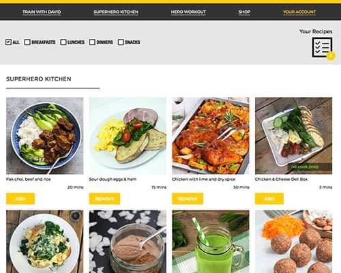Screen dimensions: 341x273
Task: Select Hero Workout navigation item
Action: [x=188, y=12]
